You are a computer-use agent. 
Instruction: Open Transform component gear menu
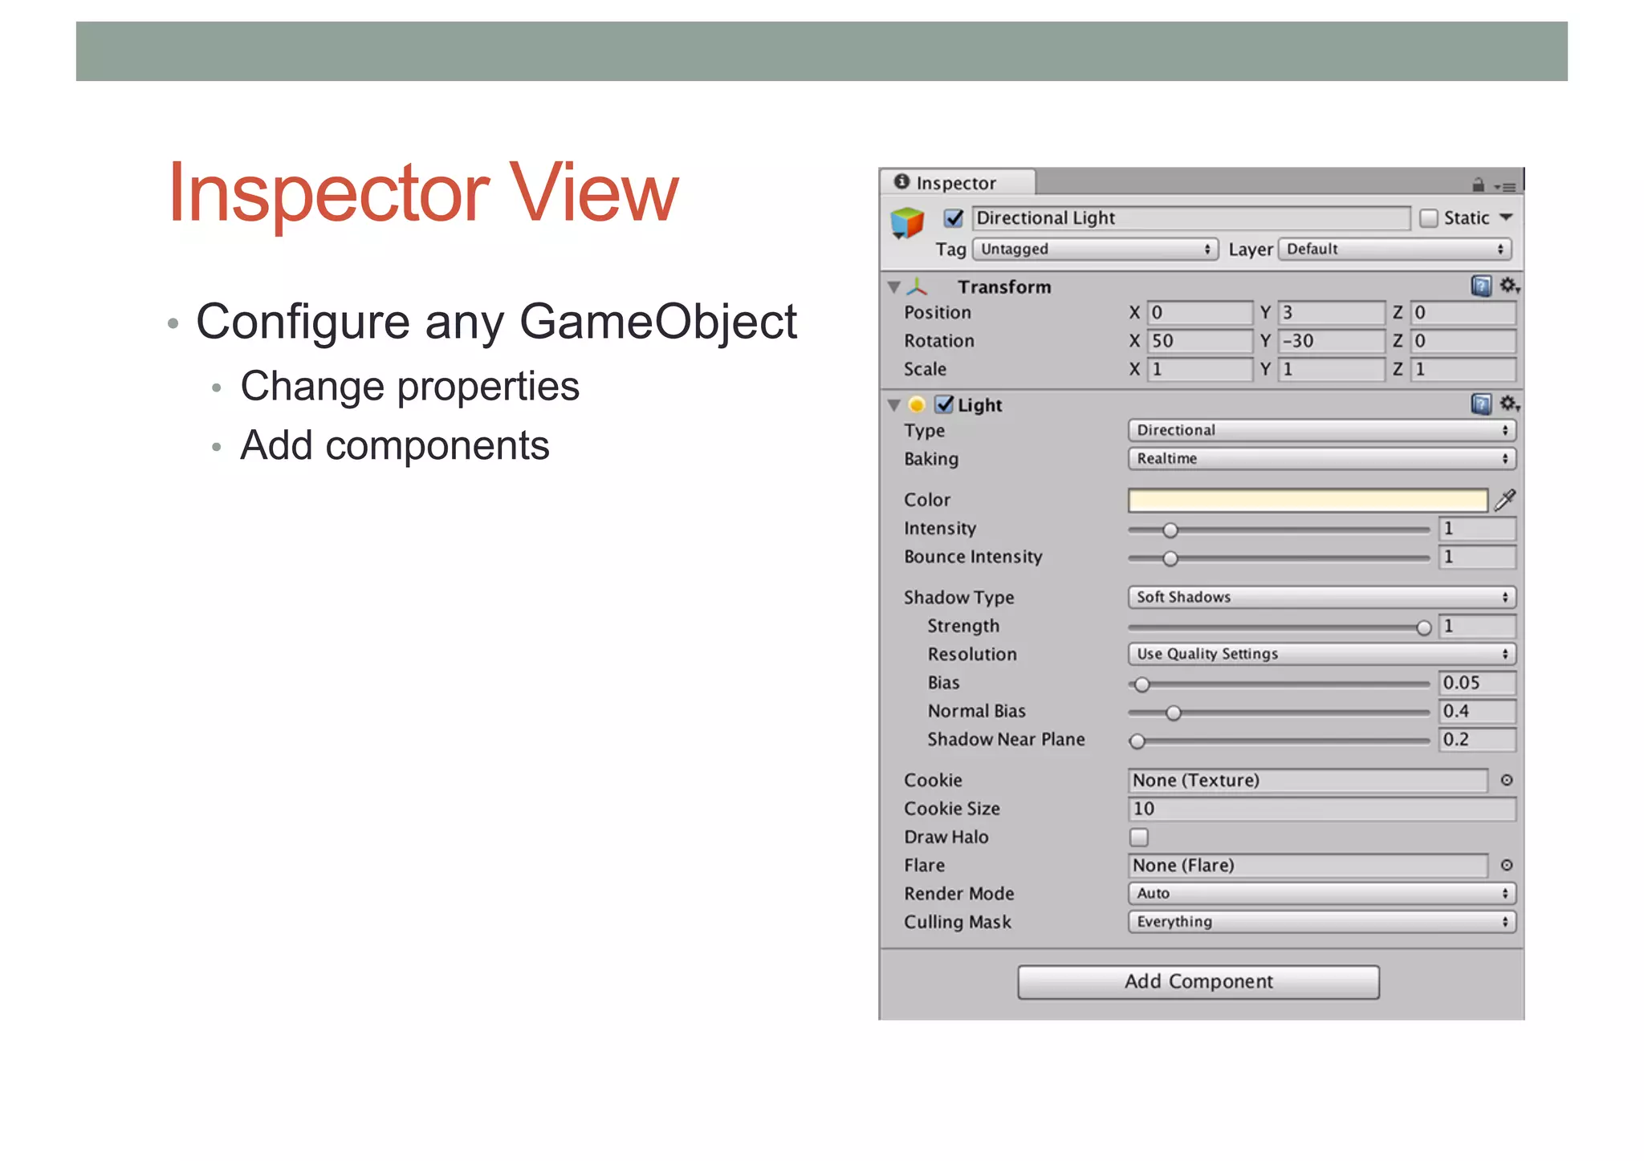1509,286
